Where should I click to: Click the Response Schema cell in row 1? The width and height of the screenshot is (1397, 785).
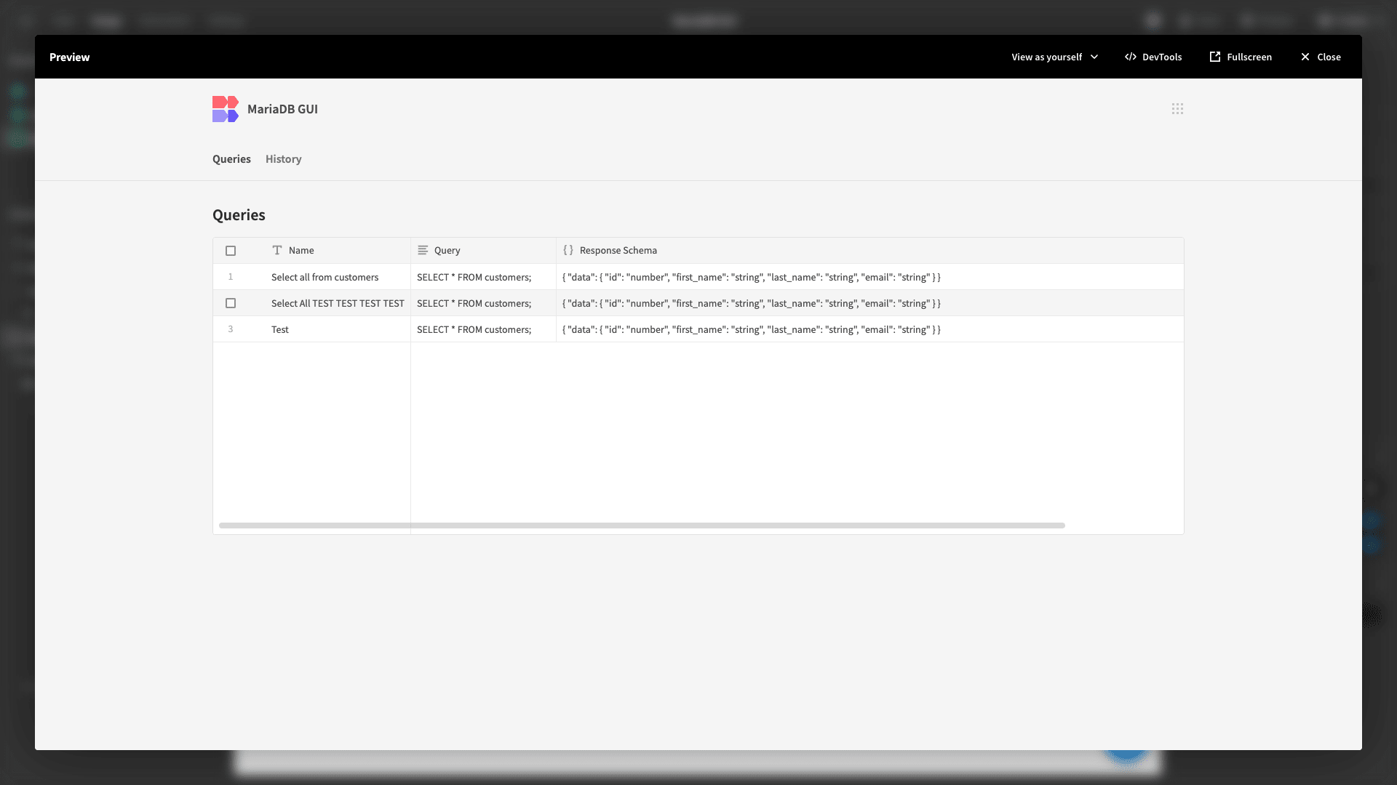pyautogui.click(x=870, y=277)
